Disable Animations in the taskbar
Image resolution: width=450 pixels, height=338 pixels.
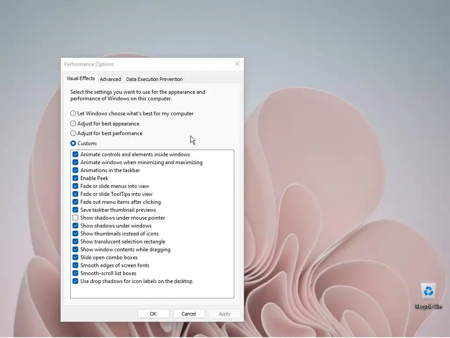(x=75, y=170)
